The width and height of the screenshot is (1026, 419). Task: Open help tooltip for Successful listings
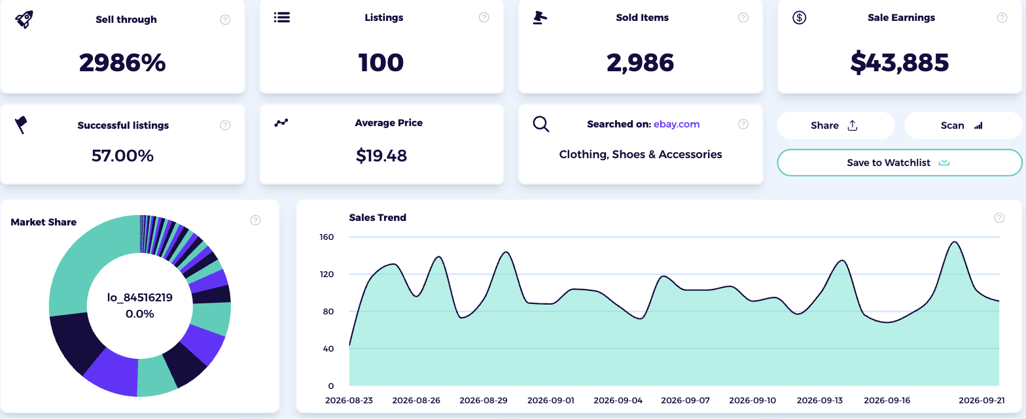[225, 125]
